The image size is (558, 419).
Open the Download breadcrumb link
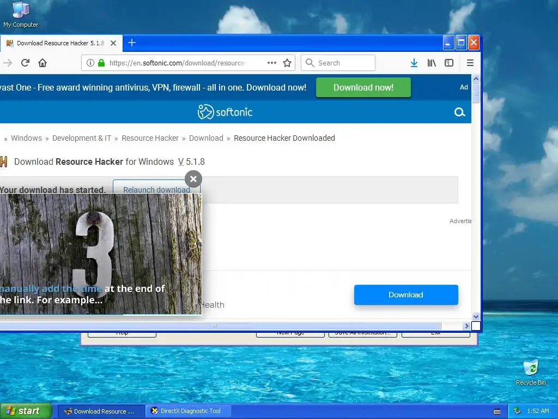pos(206,138)
